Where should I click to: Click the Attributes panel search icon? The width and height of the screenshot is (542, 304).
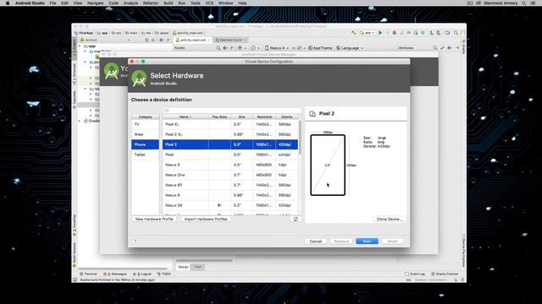435,48
